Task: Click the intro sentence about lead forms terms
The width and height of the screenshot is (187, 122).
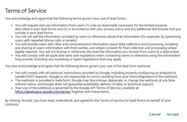Action: click(66, 18)
